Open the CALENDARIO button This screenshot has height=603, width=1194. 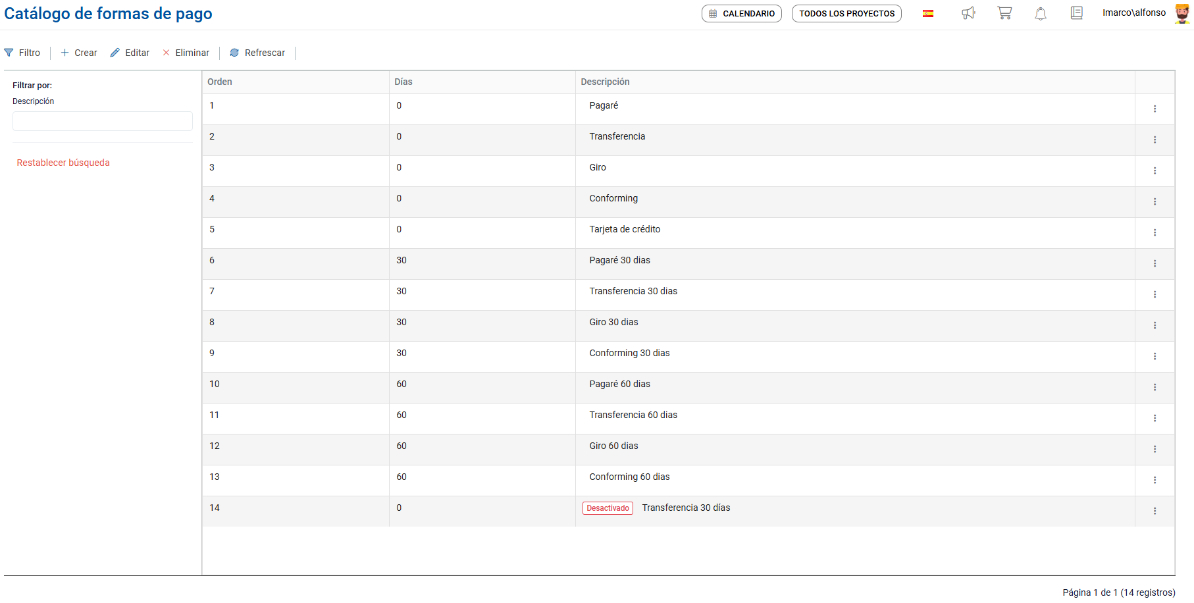pyautogui.click(x=742, y=13)
